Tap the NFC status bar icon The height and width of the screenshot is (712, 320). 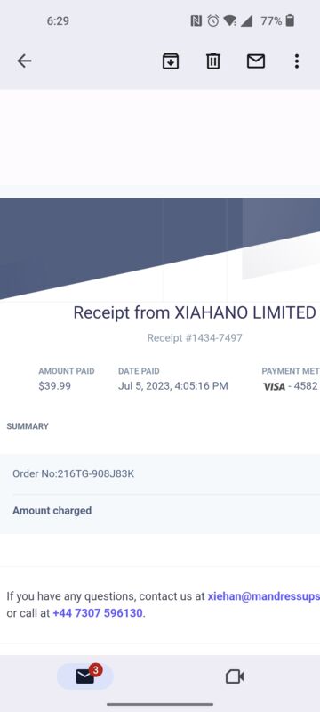(196, 20)
